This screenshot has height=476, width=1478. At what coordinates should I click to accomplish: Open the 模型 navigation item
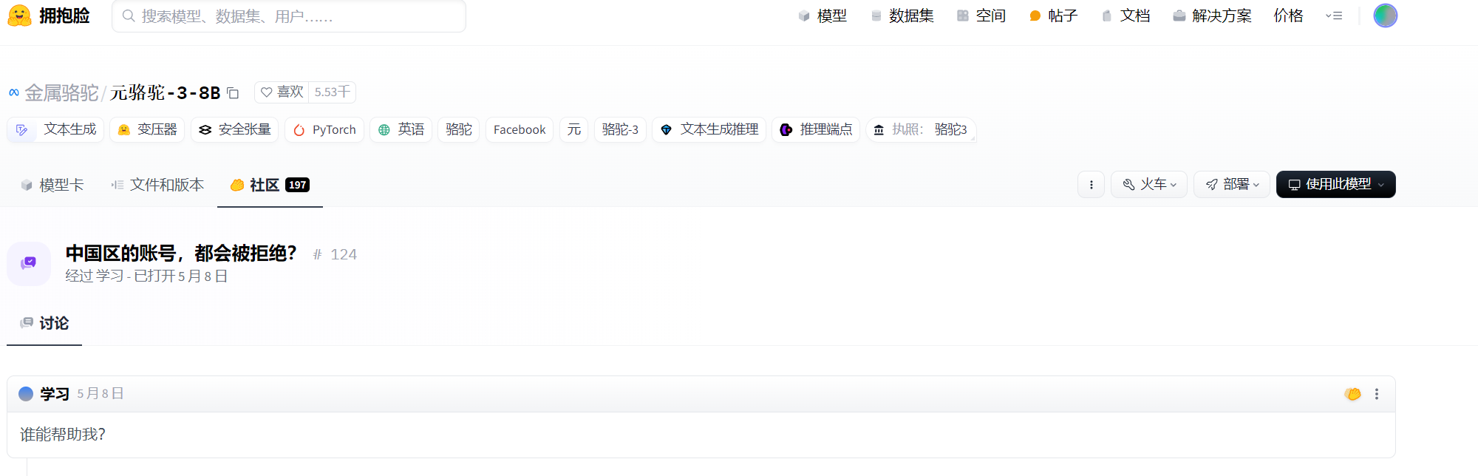[823, 16]
